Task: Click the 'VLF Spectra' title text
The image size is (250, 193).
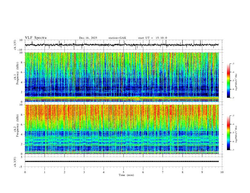Action: pyautogui.click(x=36, y=38)
